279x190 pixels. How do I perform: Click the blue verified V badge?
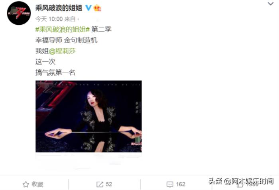pyautogui.click(x=88, y=8)
